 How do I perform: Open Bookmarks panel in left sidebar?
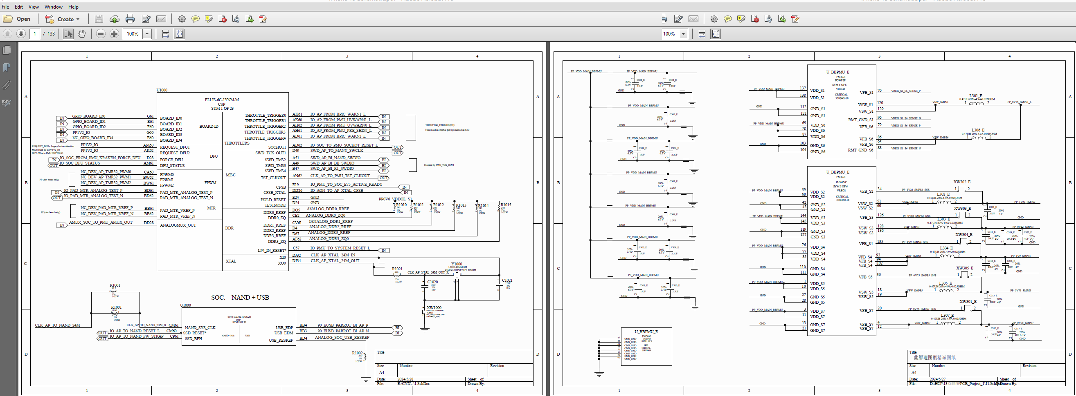point(7,67)
